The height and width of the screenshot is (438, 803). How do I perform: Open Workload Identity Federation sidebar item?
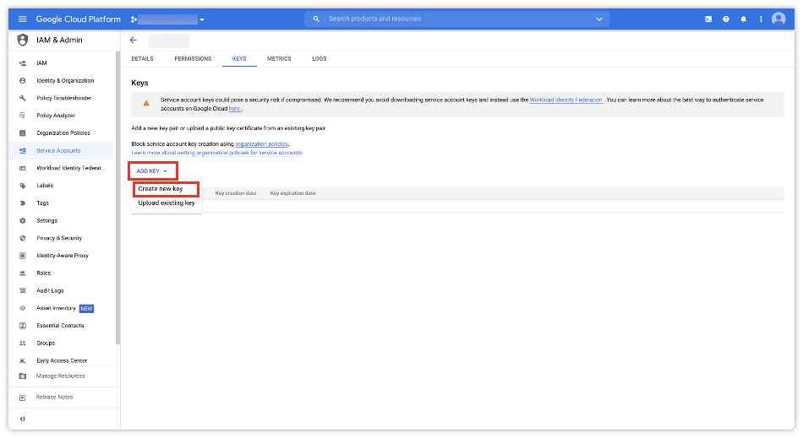point(70,168)
